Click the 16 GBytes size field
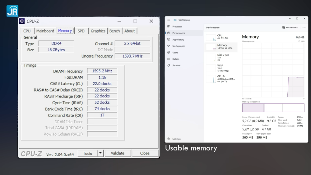 [56, 50]
